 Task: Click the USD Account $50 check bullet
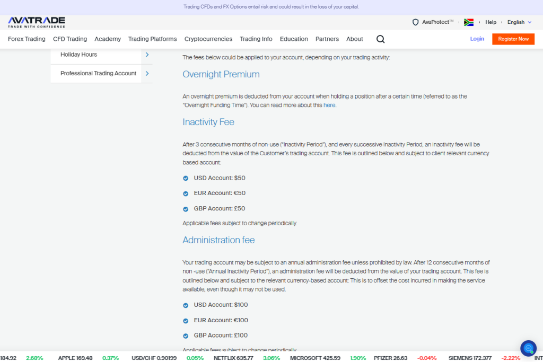[186, 178]
